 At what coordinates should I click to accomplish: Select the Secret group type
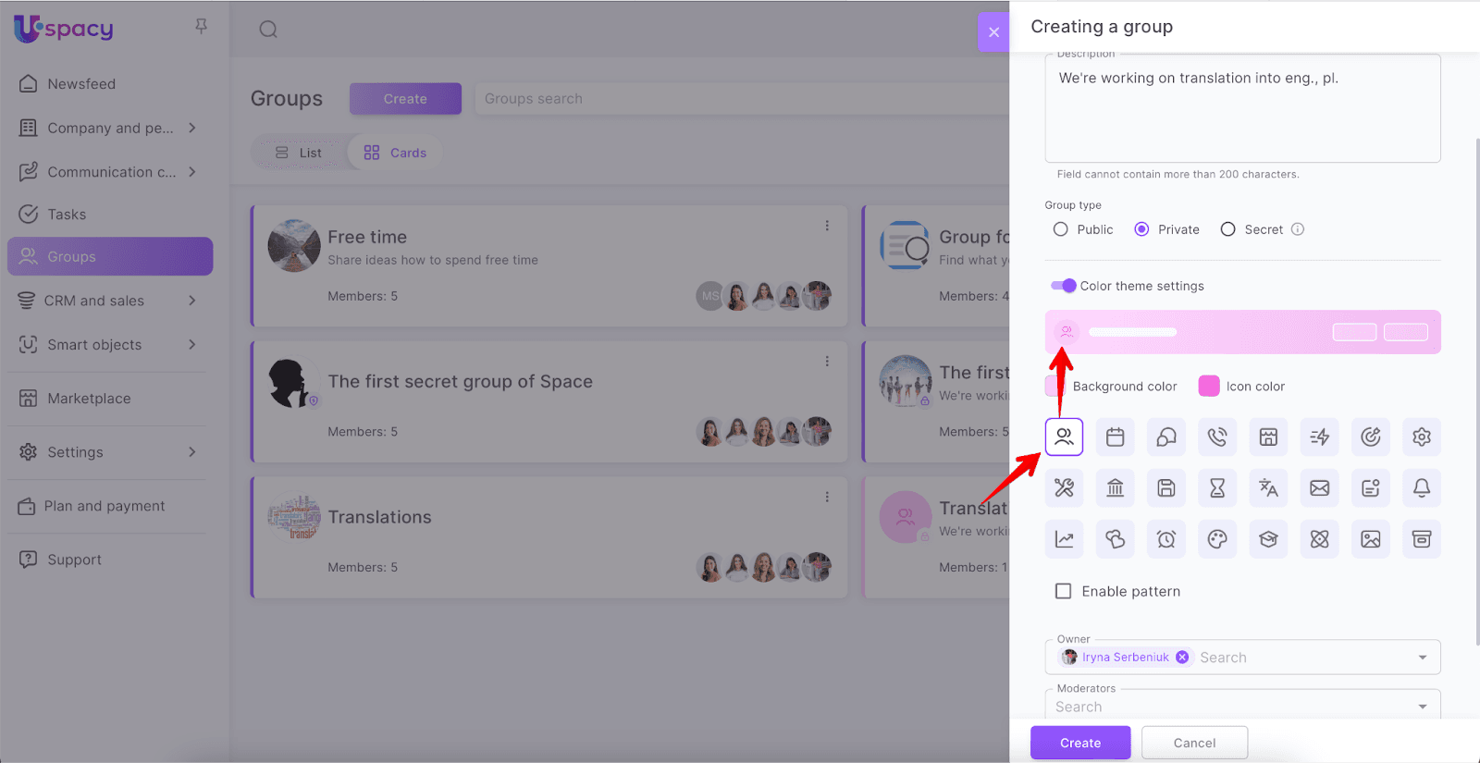tap(1227, 229)
